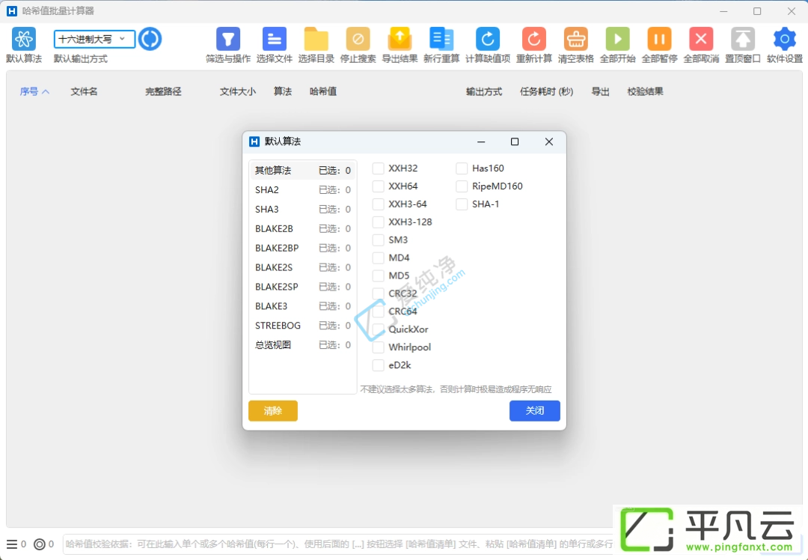Select BLAKE2SP category
Viewport: 808px width, 560px height.
pos(303,287)
